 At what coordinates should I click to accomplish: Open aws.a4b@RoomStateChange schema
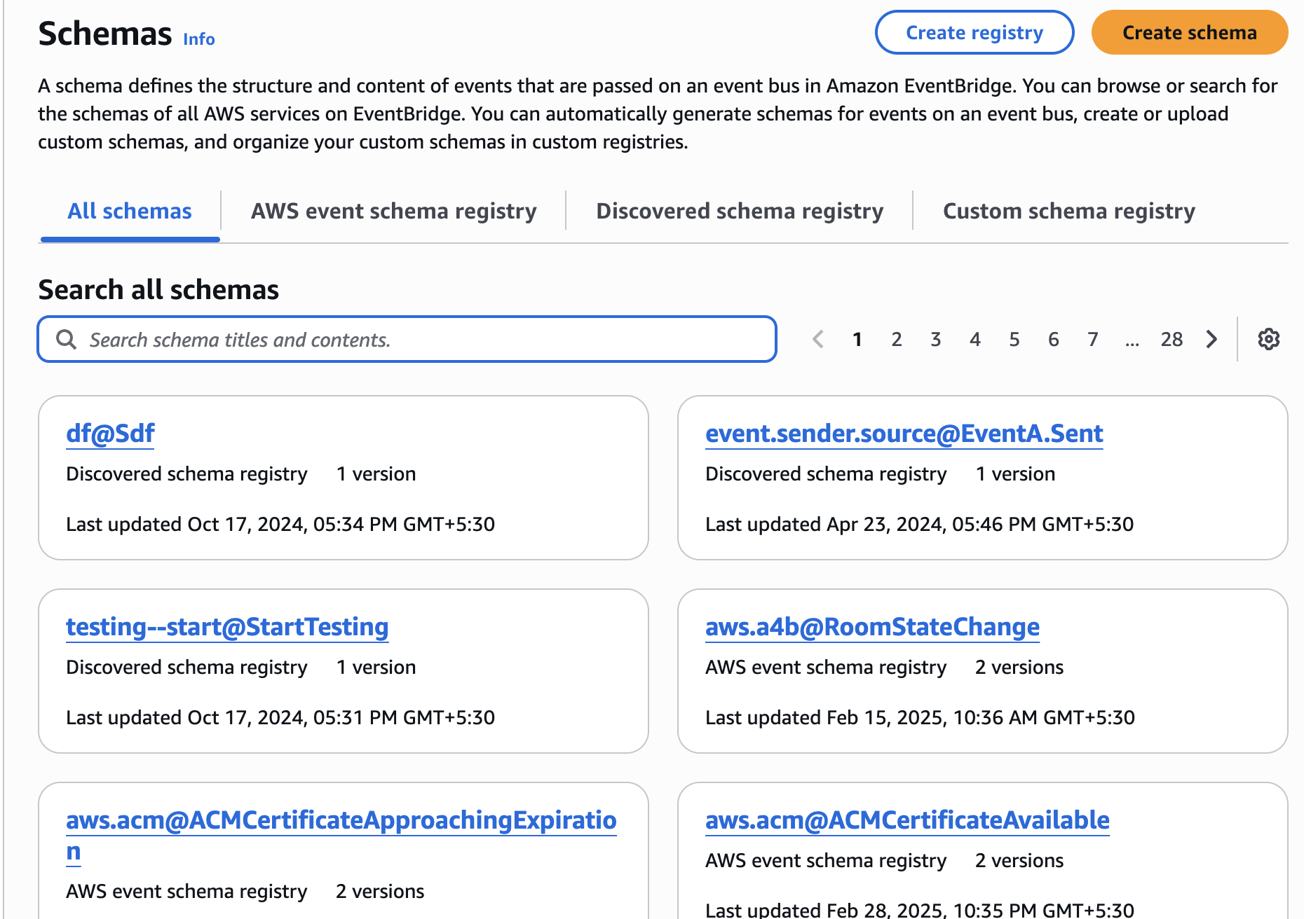(x=872, y=627)
